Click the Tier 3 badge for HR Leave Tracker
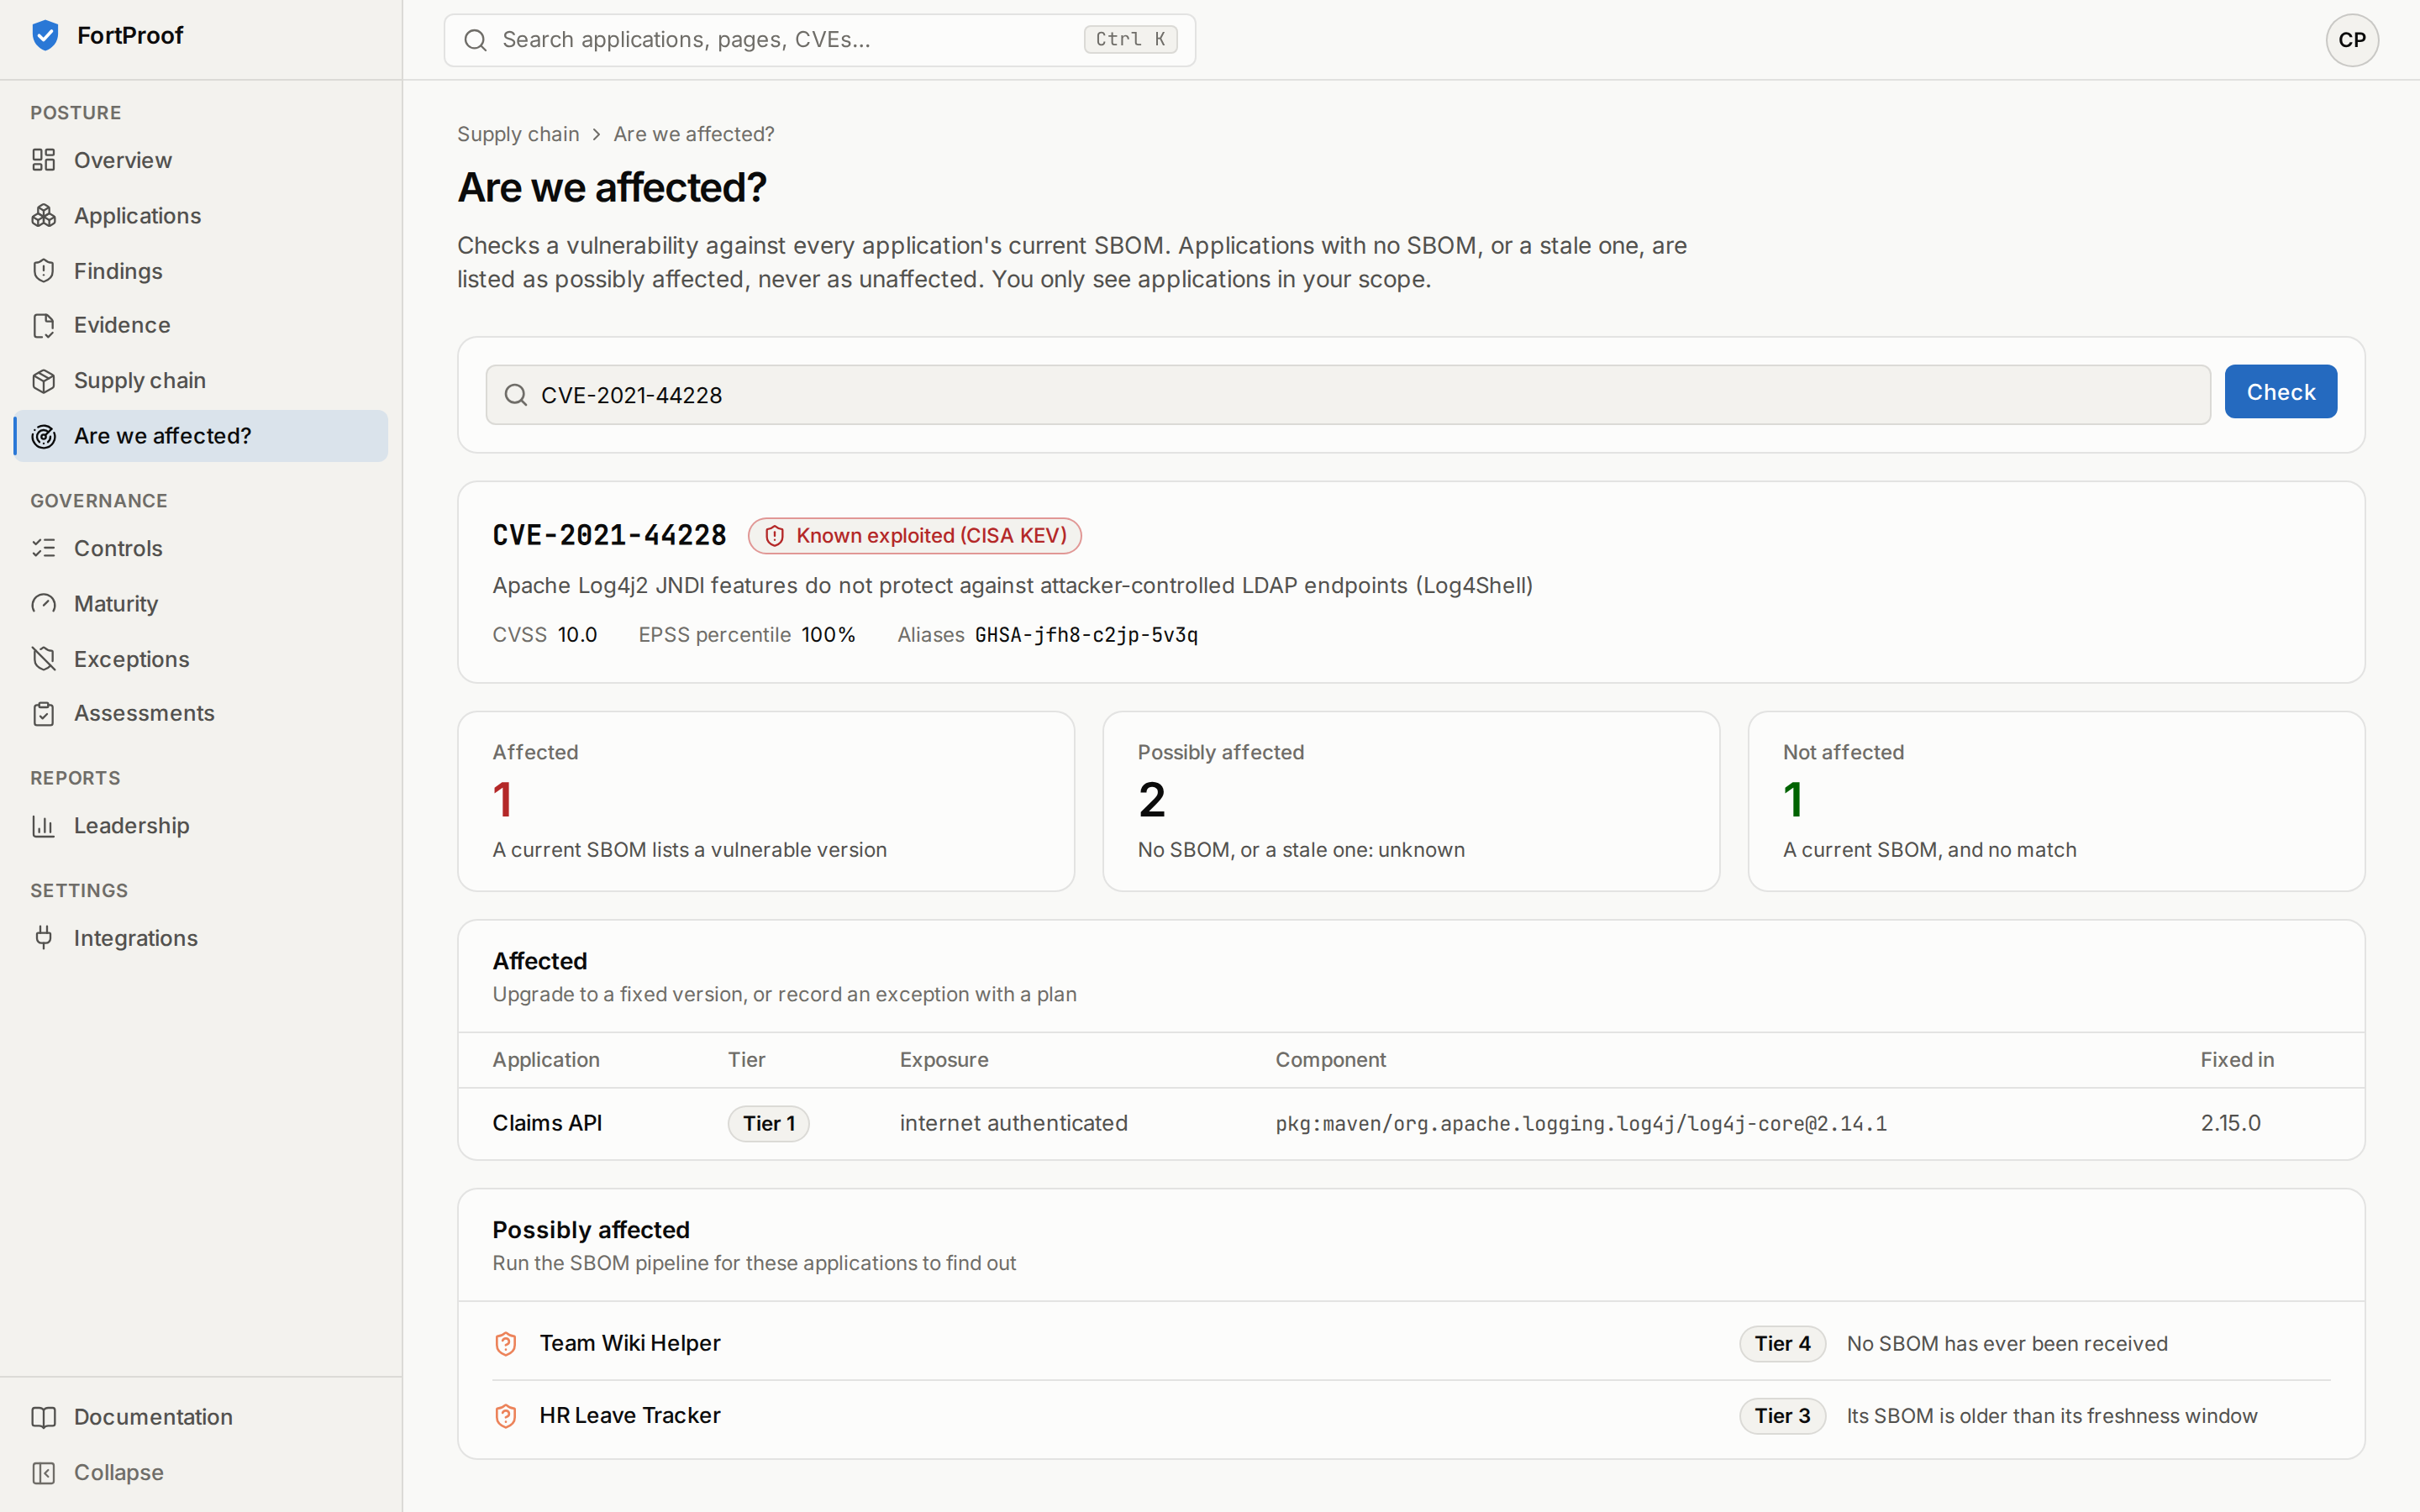The width and height of the screenshot is (2420, 1512). point(1782,1415)
